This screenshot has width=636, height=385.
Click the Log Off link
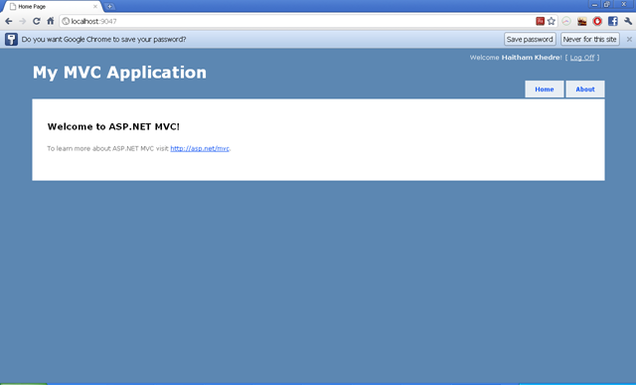pos(582,58)
